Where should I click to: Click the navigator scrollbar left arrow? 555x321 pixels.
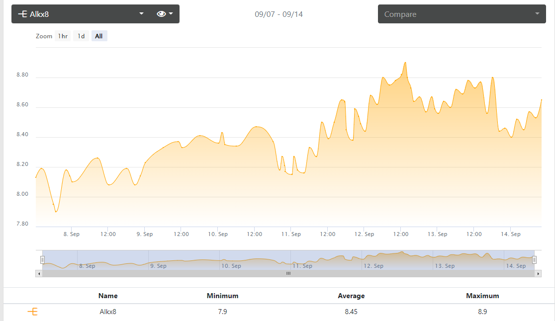click(x=39, y=274)
